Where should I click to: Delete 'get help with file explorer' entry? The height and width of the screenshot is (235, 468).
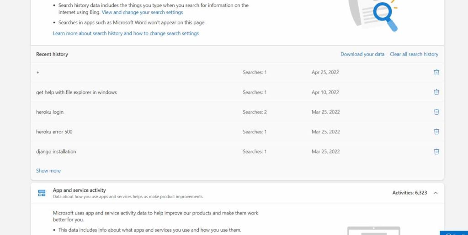tap(436, 92)
